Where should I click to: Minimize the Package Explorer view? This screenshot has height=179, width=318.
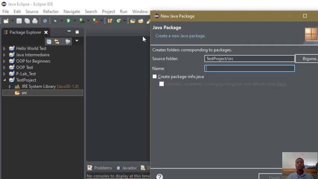tap(69, 31)
